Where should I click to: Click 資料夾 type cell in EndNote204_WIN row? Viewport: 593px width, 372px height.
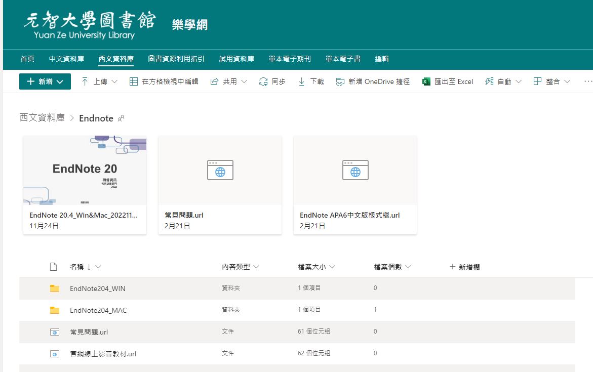tap(231, 288)
